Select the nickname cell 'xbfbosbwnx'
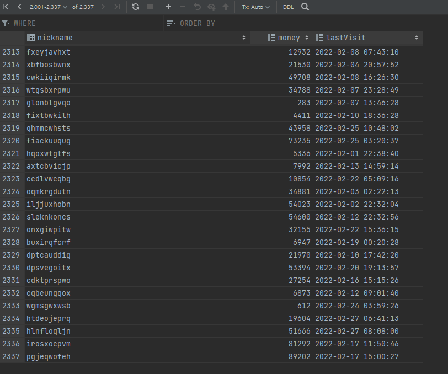The height and width of the screenshot is (374, 448). pos(137,65)
